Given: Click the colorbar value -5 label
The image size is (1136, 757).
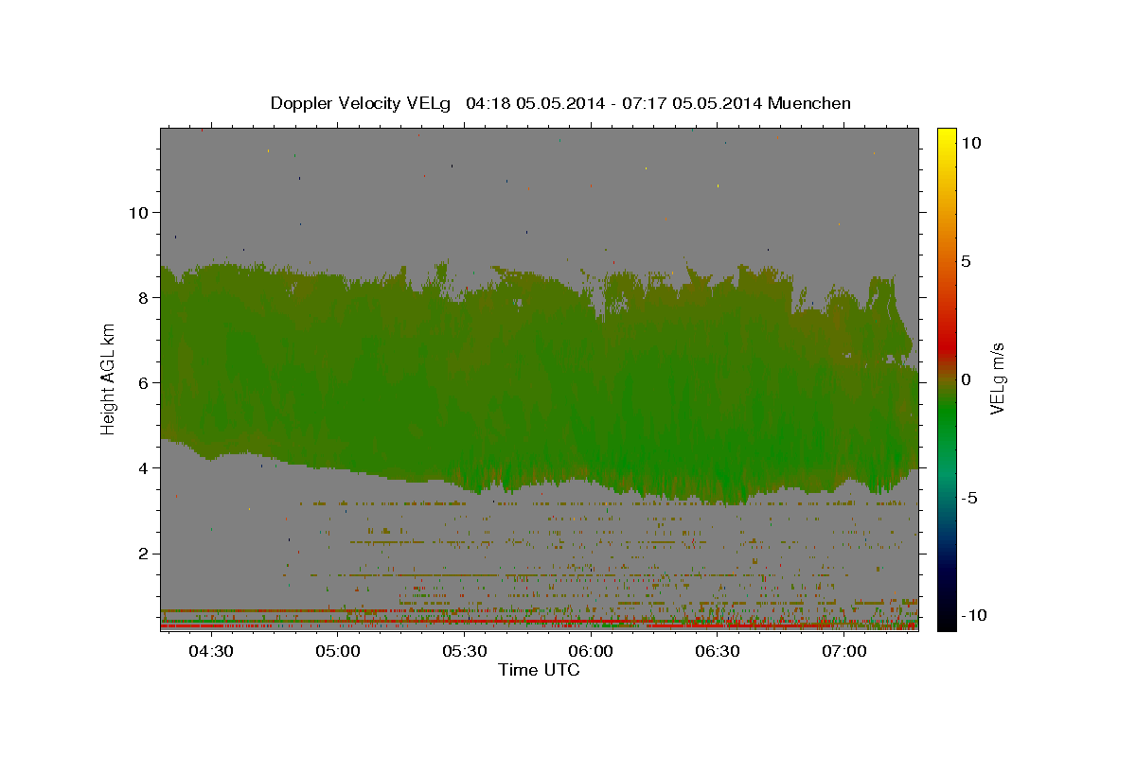Looking at the screenshot, I should point(970,498).
